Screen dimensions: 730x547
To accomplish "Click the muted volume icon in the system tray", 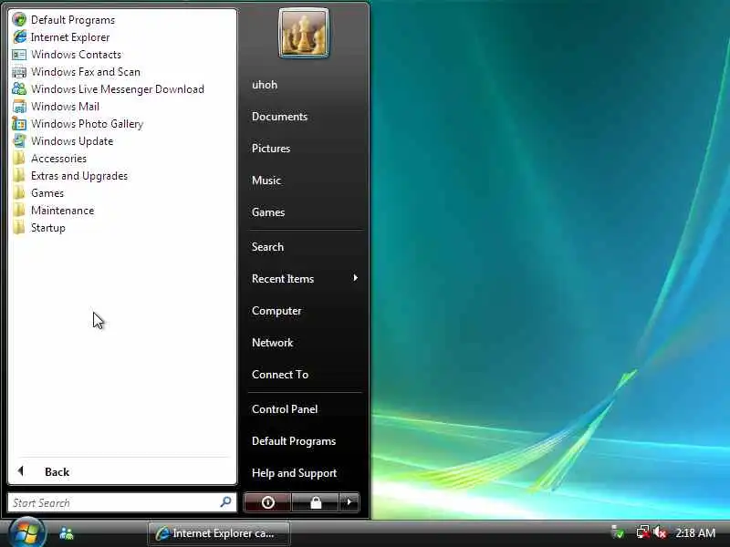I will (659, 532).
